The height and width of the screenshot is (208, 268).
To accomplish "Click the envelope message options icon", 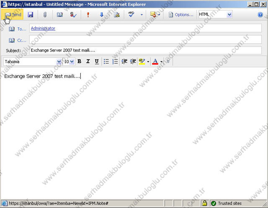I will pyautogui.click(x=153, y=14).
